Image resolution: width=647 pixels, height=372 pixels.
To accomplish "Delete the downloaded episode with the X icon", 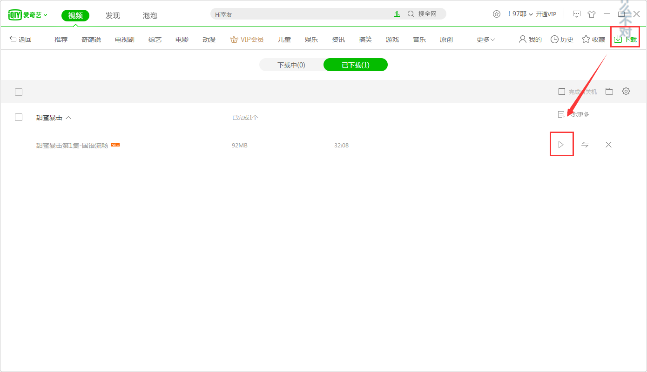I will coord(608,145).
